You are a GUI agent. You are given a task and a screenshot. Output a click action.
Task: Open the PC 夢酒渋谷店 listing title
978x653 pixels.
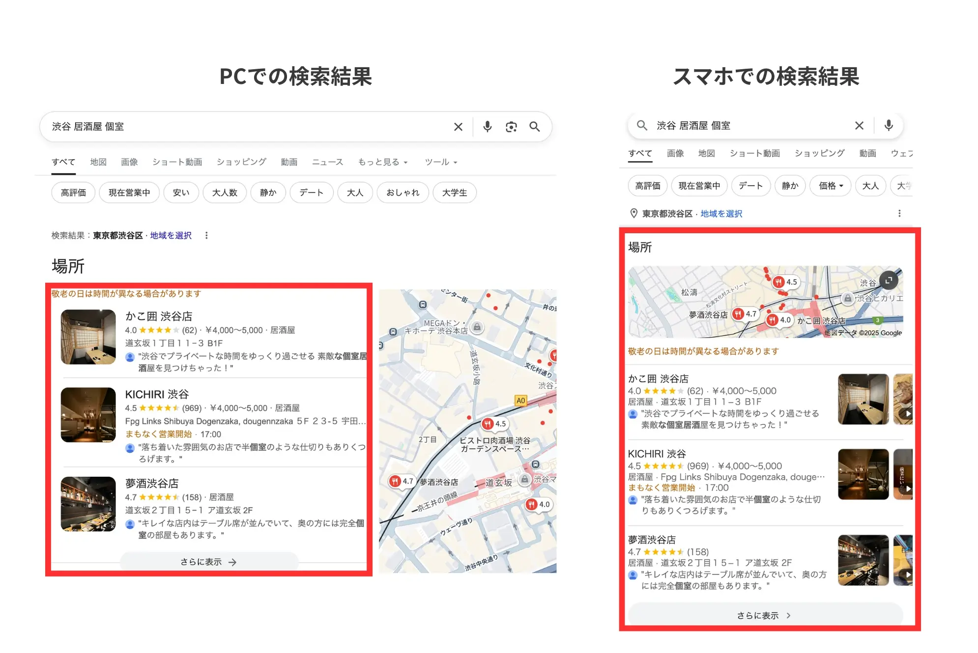tap(152, 484)
